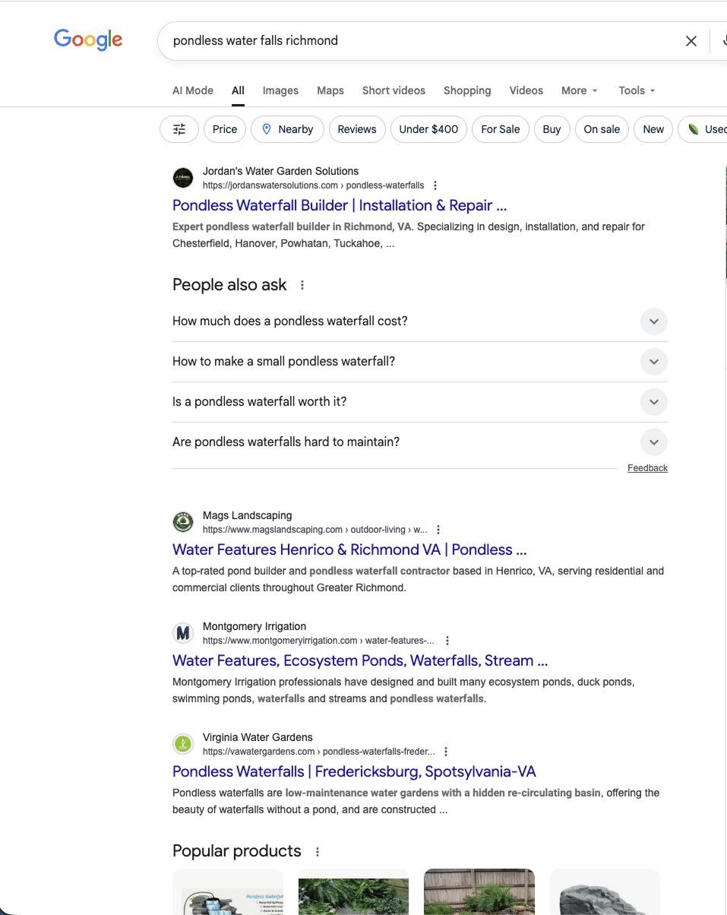Open the Tools dropdown
Image resolution: width=727 pixels, height=915 pixels.
[637, 90]
